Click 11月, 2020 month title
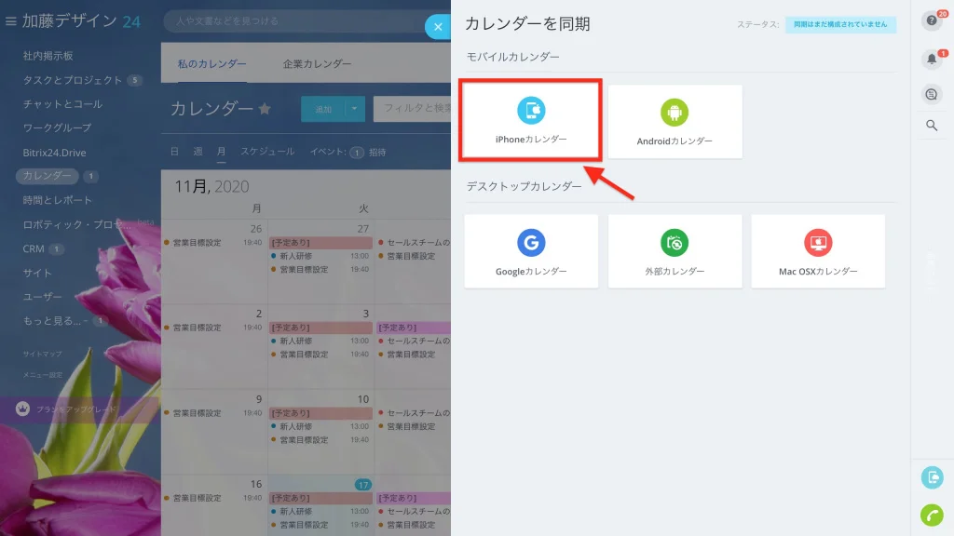954x536 pixels. (x=211, y=186)
